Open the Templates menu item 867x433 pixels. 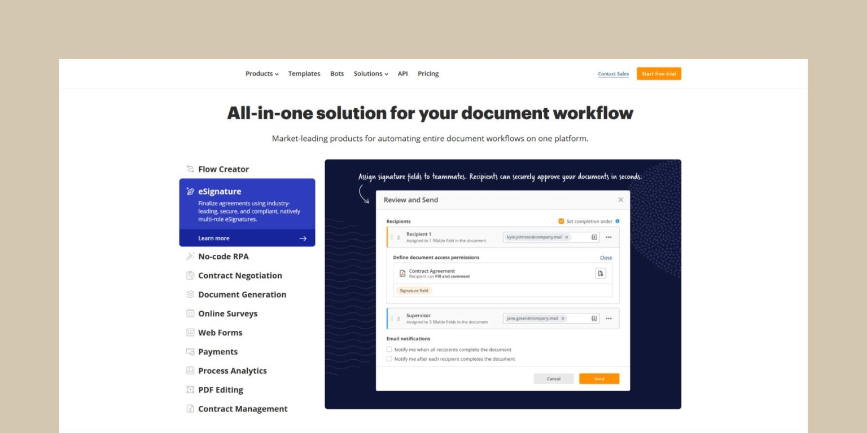coord(304,74)
